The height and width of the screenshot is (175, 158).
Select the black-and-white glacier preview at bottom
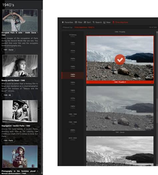click(x=120, y=151)
